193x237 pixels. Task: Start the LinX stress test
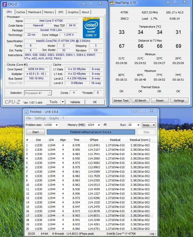tap(35, 132)
